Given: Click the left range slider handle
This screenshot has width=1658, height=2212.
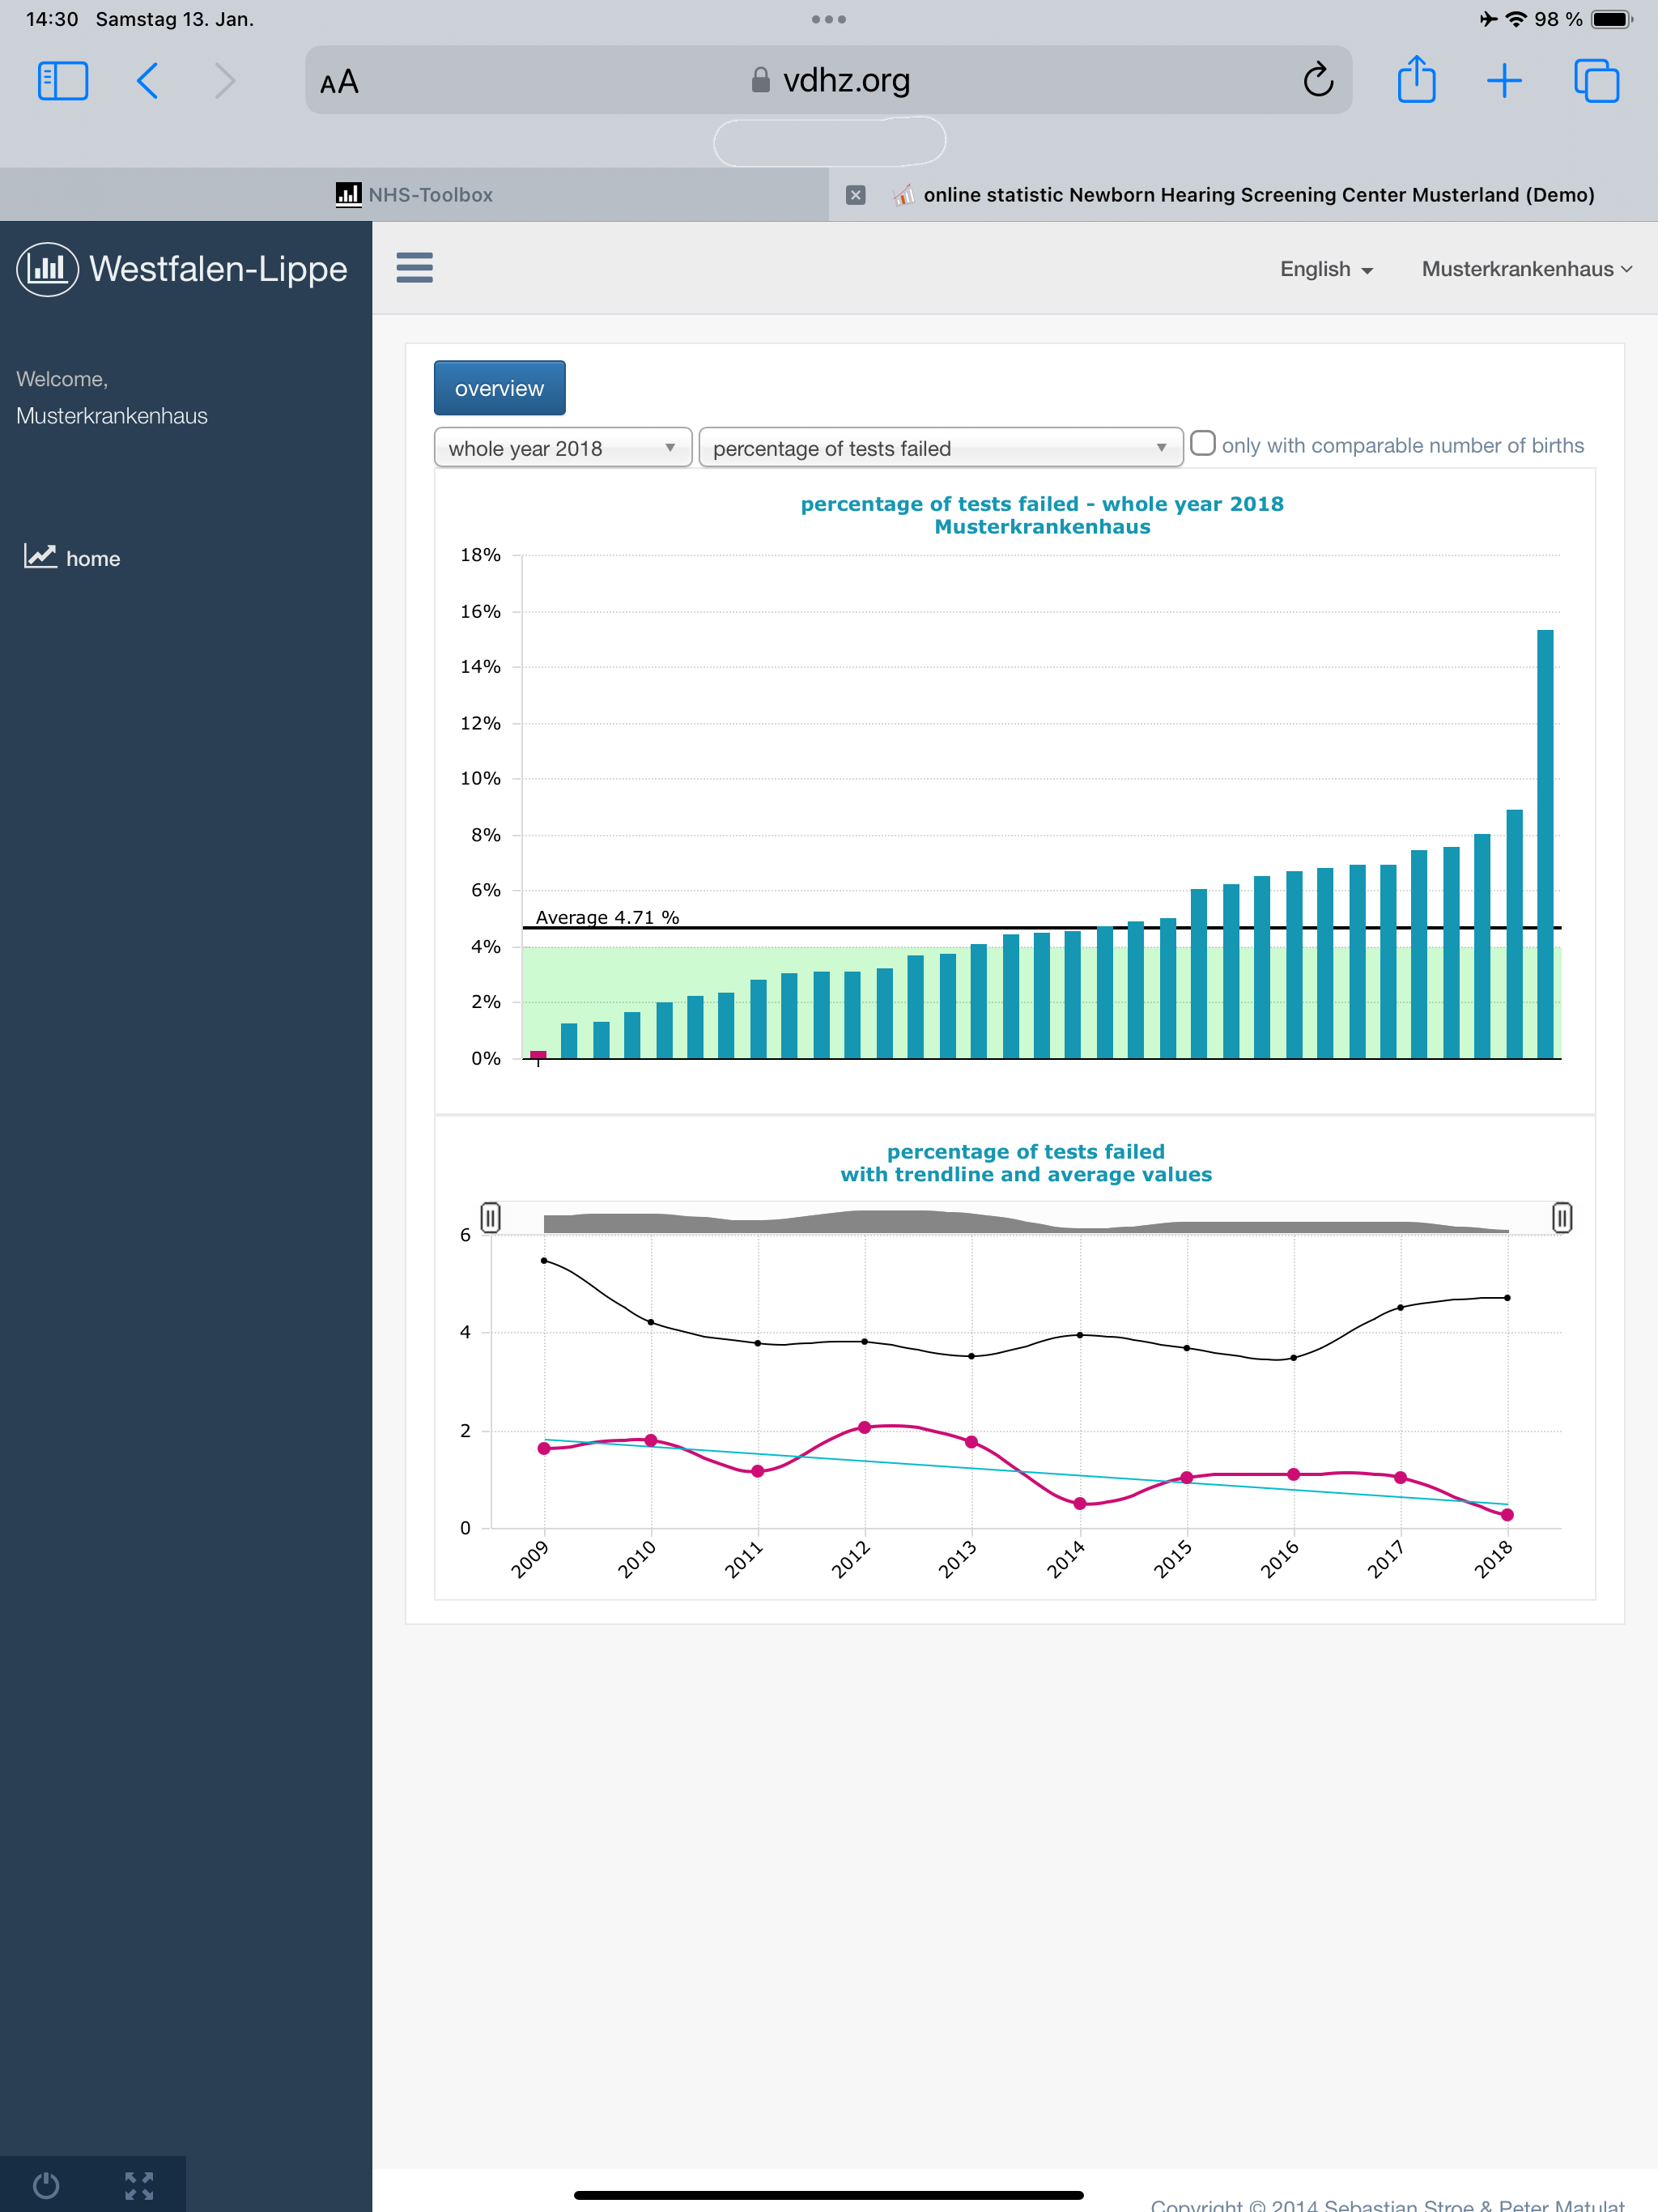Looking at the screenshot, I should 490,1217.
